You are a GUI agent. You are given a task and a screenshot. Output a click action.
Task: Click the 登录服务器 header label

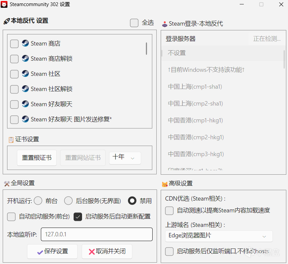click(181, 39)
